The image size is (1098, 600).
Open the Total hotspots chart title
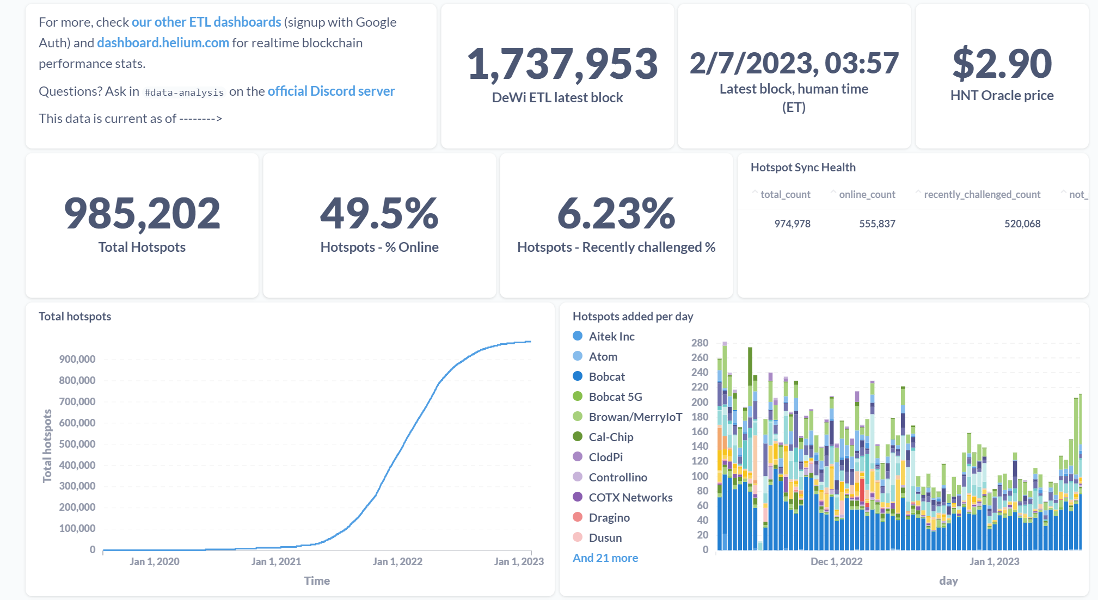point(75,317)
